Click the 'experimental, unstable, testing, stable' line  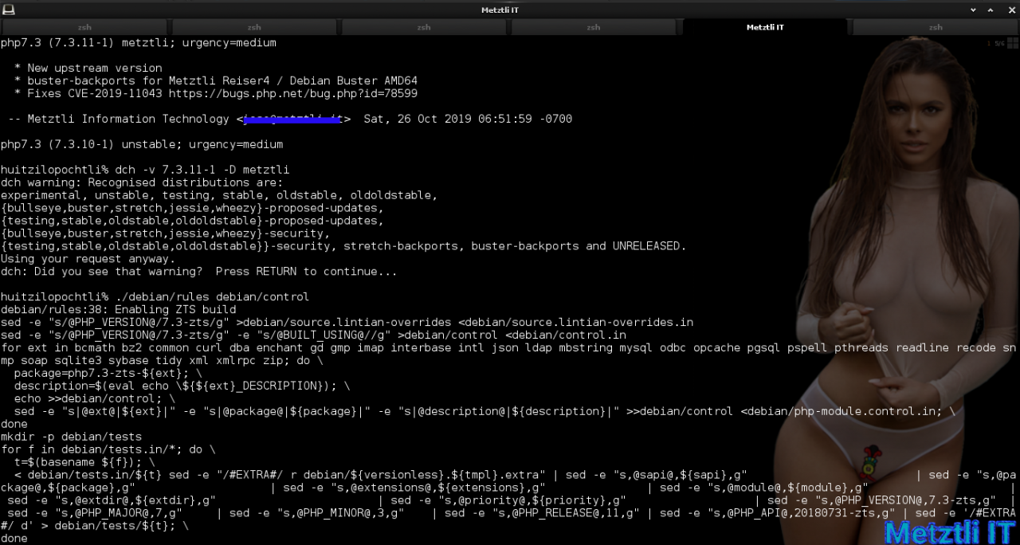pyautogui.click(x=218, y=195)
